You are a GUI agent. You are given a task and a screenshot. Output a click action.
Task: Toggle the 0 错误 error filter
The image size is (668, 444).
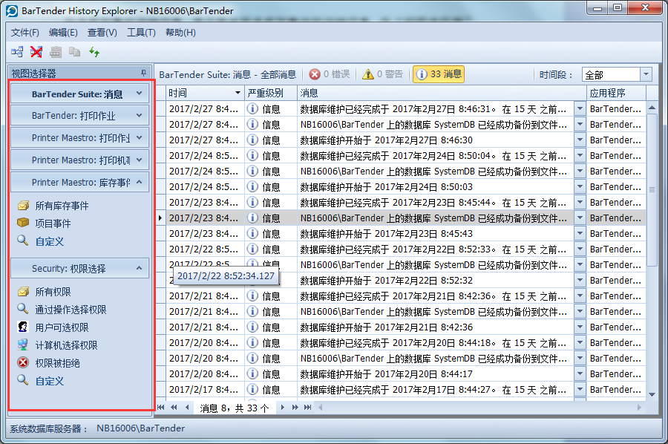[x=330, y=74]
